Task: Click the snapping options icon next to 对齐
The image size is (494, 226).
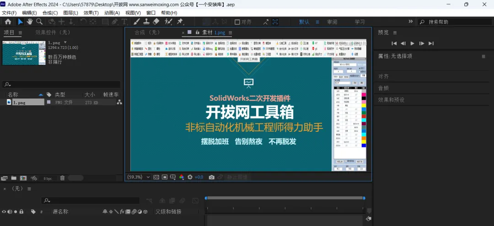Action: click(x=266, y=22)
